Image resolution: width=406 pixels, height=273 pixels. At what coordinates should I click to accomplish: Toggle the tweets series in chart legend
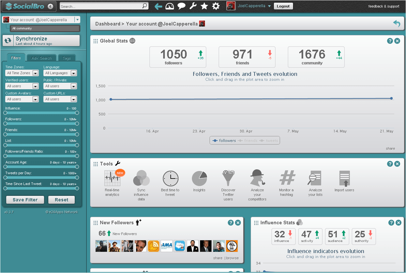point(269,141)
